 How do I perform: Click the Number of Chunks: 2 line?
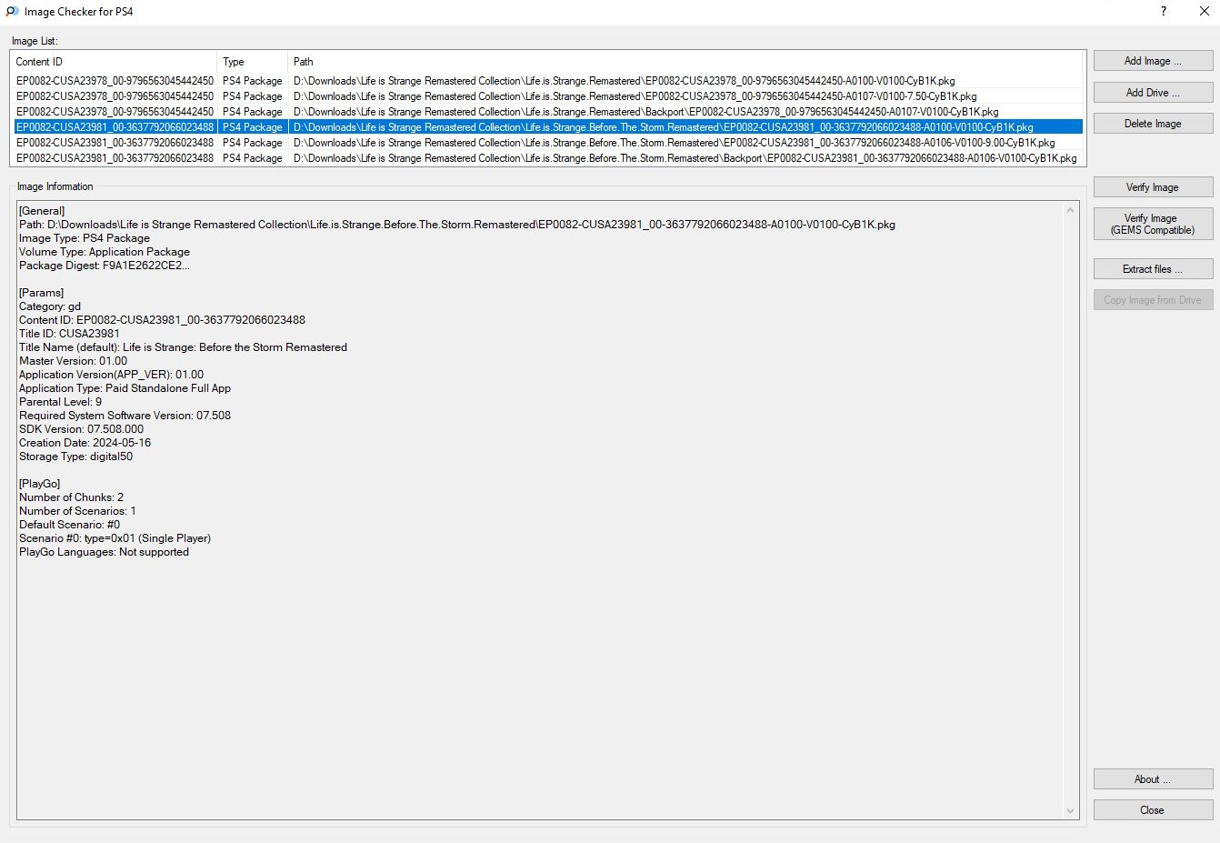tap(71, 497)
